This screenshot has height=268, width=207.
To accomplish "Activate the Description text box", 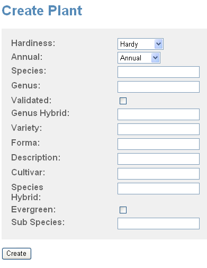I will [158, 159].
